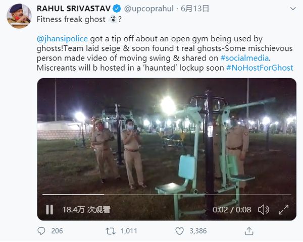The width and height of the screenshot is (303, 242).
Task: Like the tweet with the heart icon
Action: pos(179,231)
